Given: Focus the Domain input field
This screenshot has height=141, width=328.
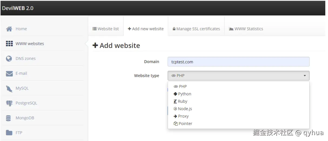Looking at the screenshot, I should point(238,62).
